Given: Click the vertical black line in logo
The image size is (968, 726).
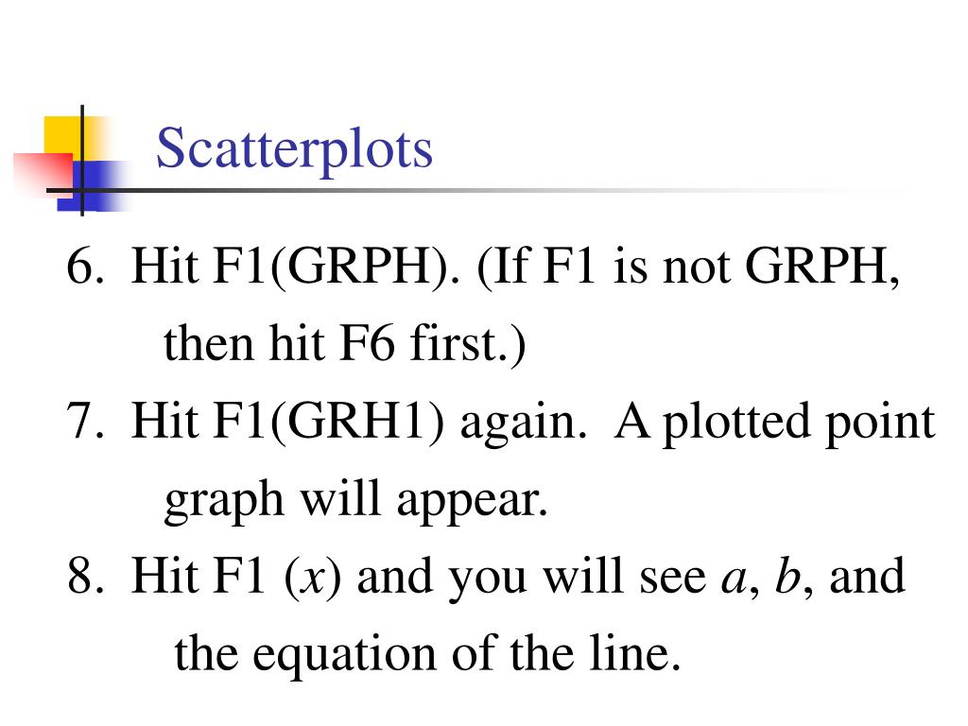Looking at the screenshot, I should point(82,161).
